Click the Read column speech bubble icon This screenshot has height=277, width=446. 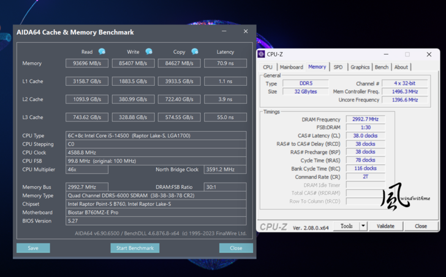coord(102,52)
